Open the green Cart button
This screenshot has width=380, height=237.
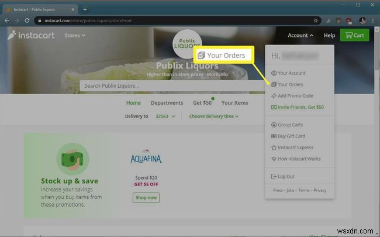[x=354, y=35]
